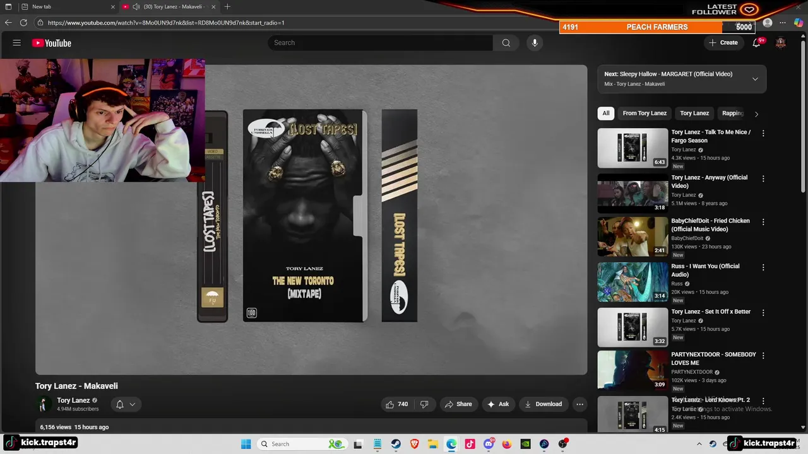Go back with browser back arrow
This screenshot has width=808, height=454.
click(x=8, y=23)
